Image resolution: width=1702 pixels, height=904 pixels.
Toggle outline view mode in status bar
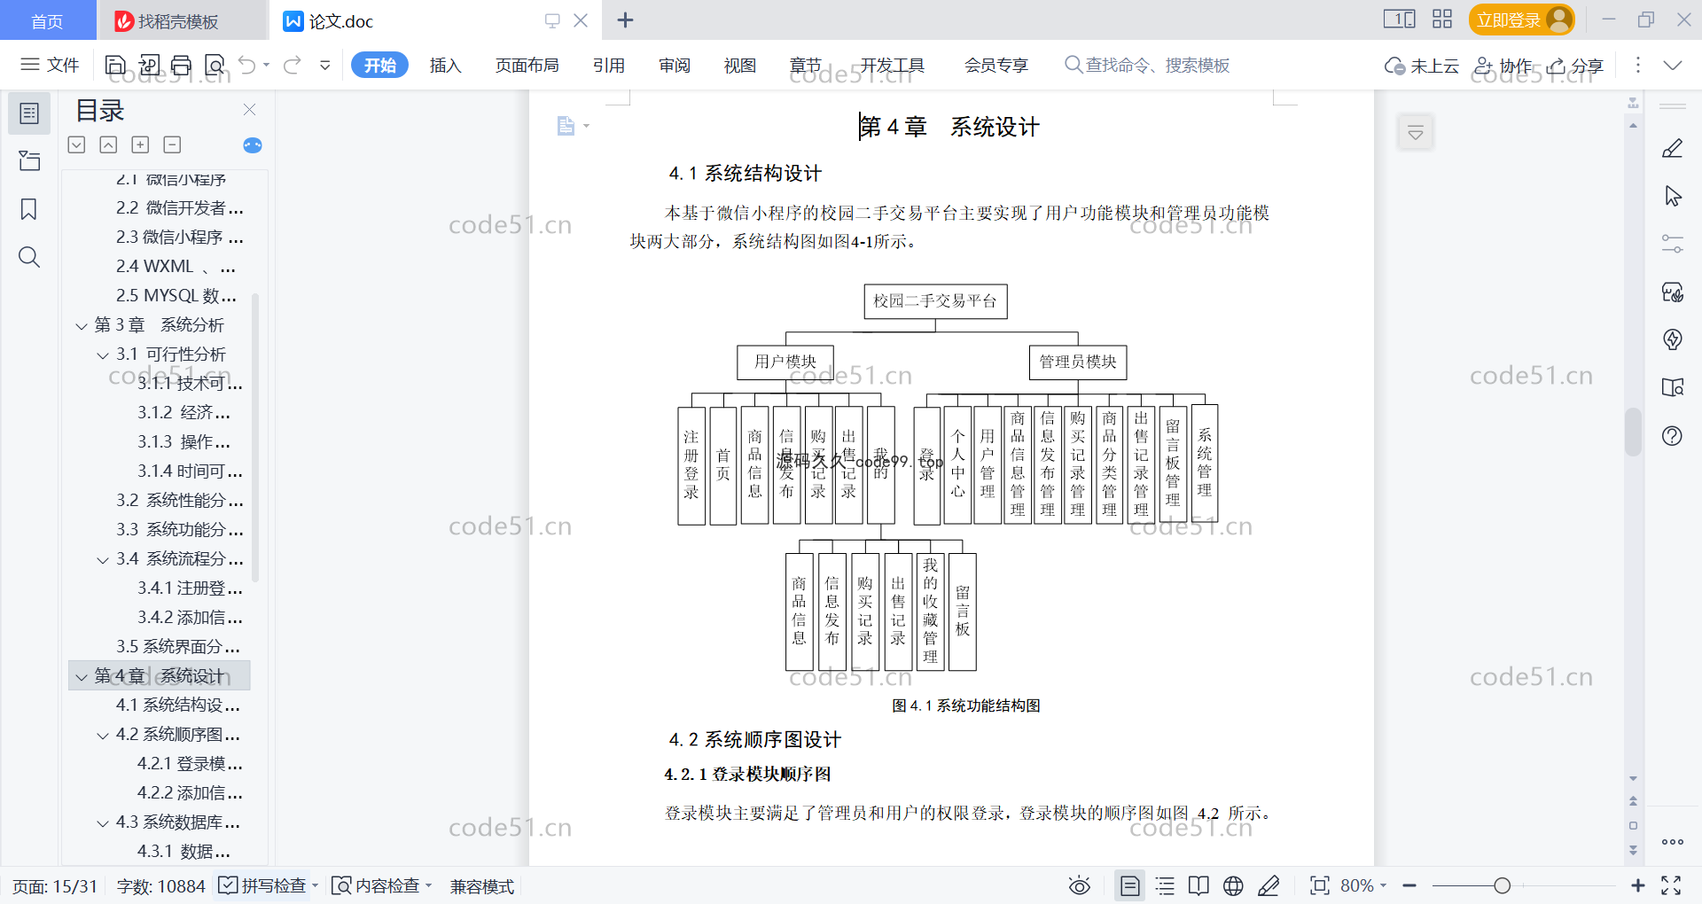pos(1165,885)
